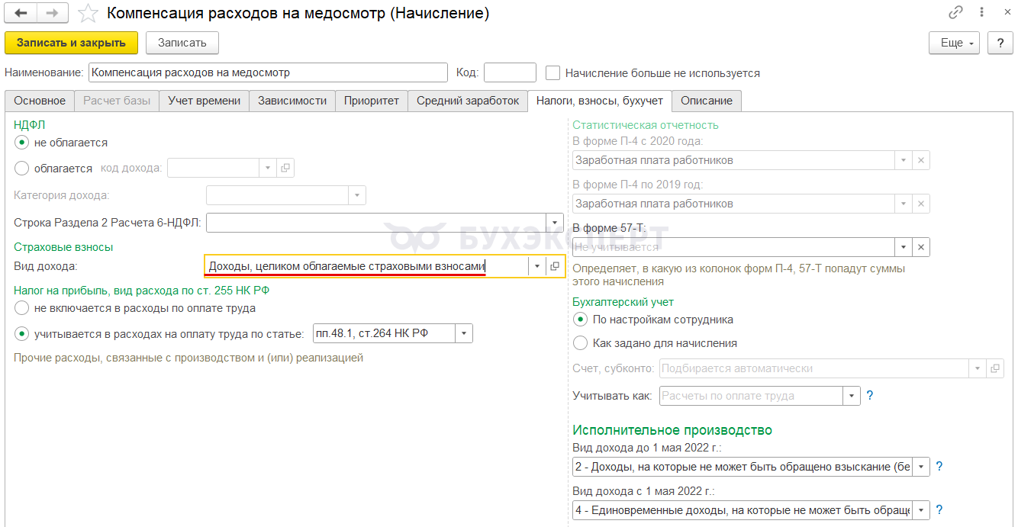
Task: Expand Вид дохода с 1 мая 2022 dropdown
Action: (x=922, y=509)
